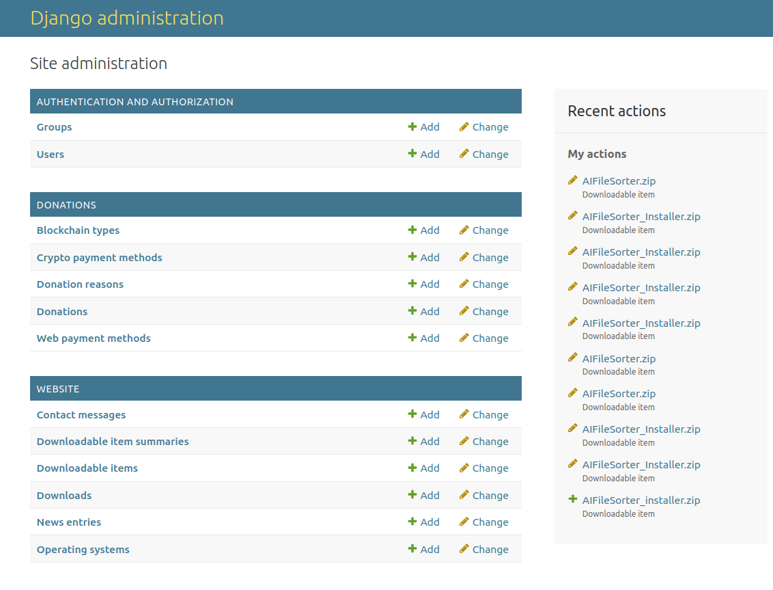
Task: Click the pencil icon in the Downloads row
Action: 464,495
